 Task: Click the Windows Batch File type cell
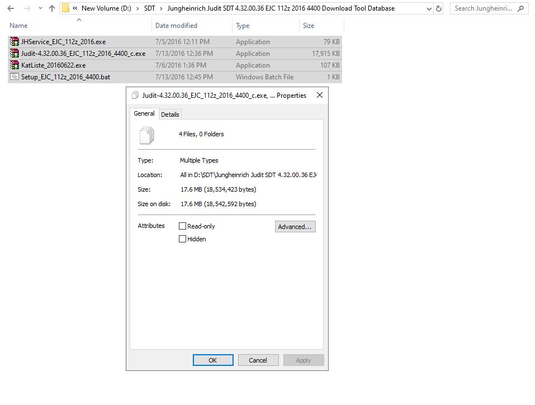[264, 77]
